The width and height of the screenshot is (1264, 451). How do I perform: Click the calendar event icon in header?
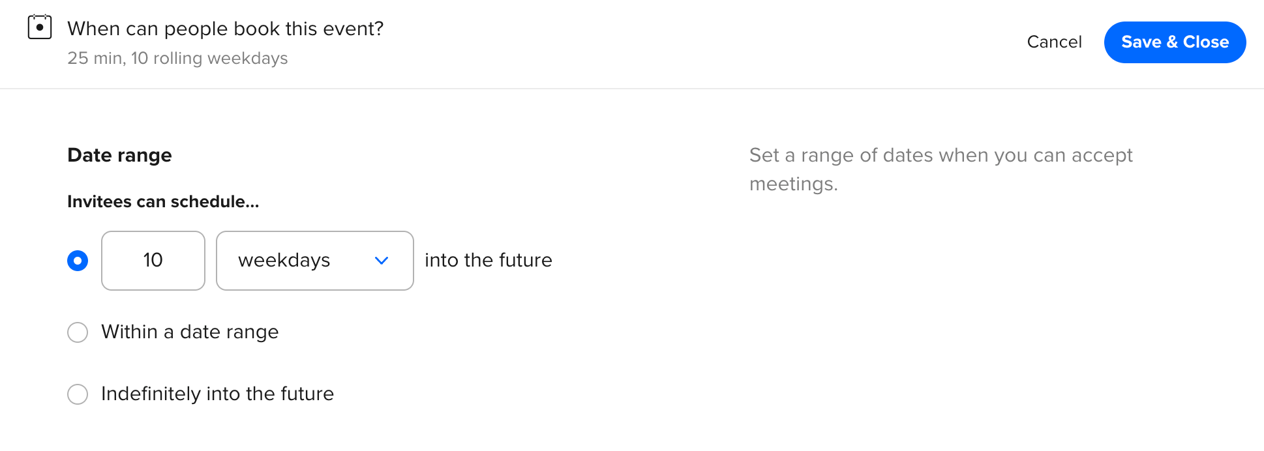pyautogui.click(x=40, y=27)
